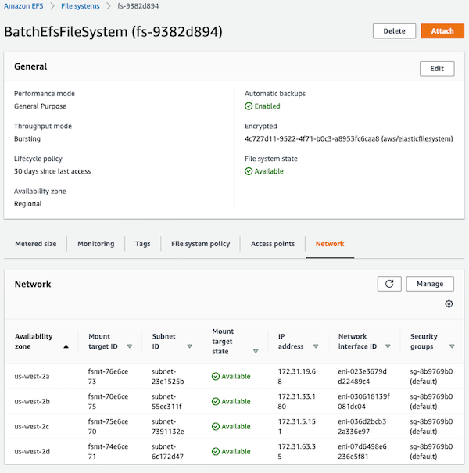Click security group sg-8b9769b0 for us-west-2a
469x473 pixels.
coord(431,377)
